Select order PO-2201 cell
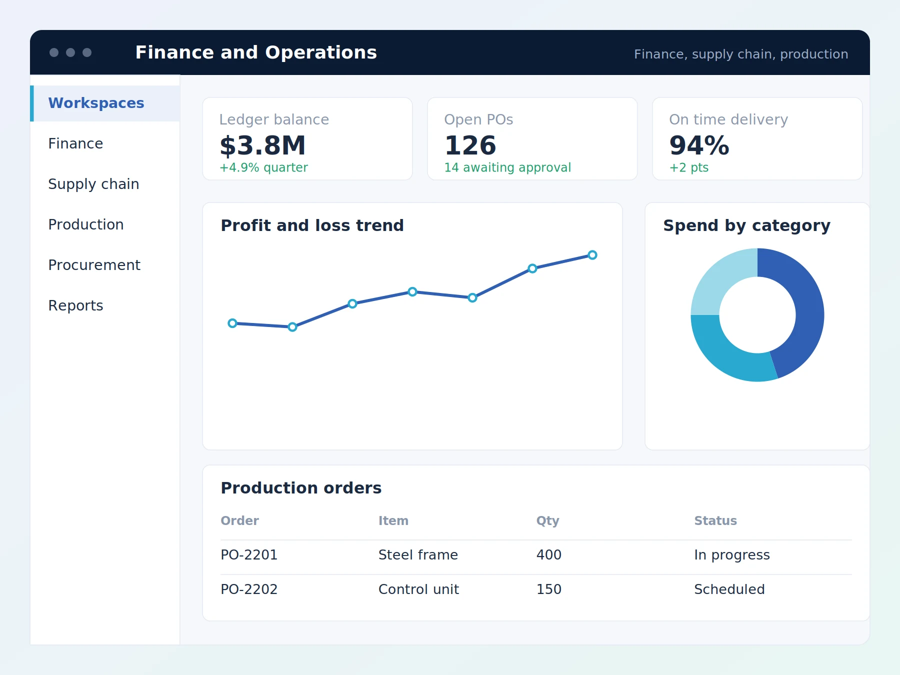 pos(249,555)
